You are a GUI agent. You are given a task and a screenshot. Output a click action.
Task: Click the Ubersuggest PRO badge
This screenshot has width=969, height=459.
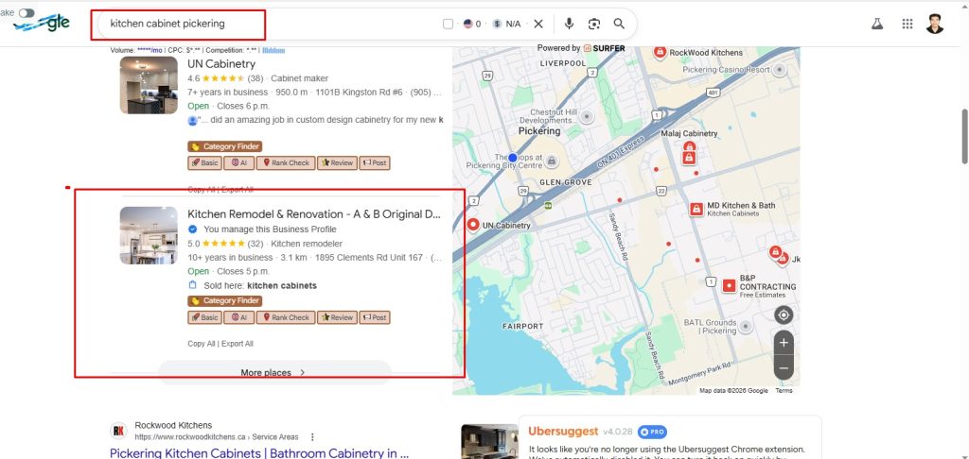[x=652, y=432]
